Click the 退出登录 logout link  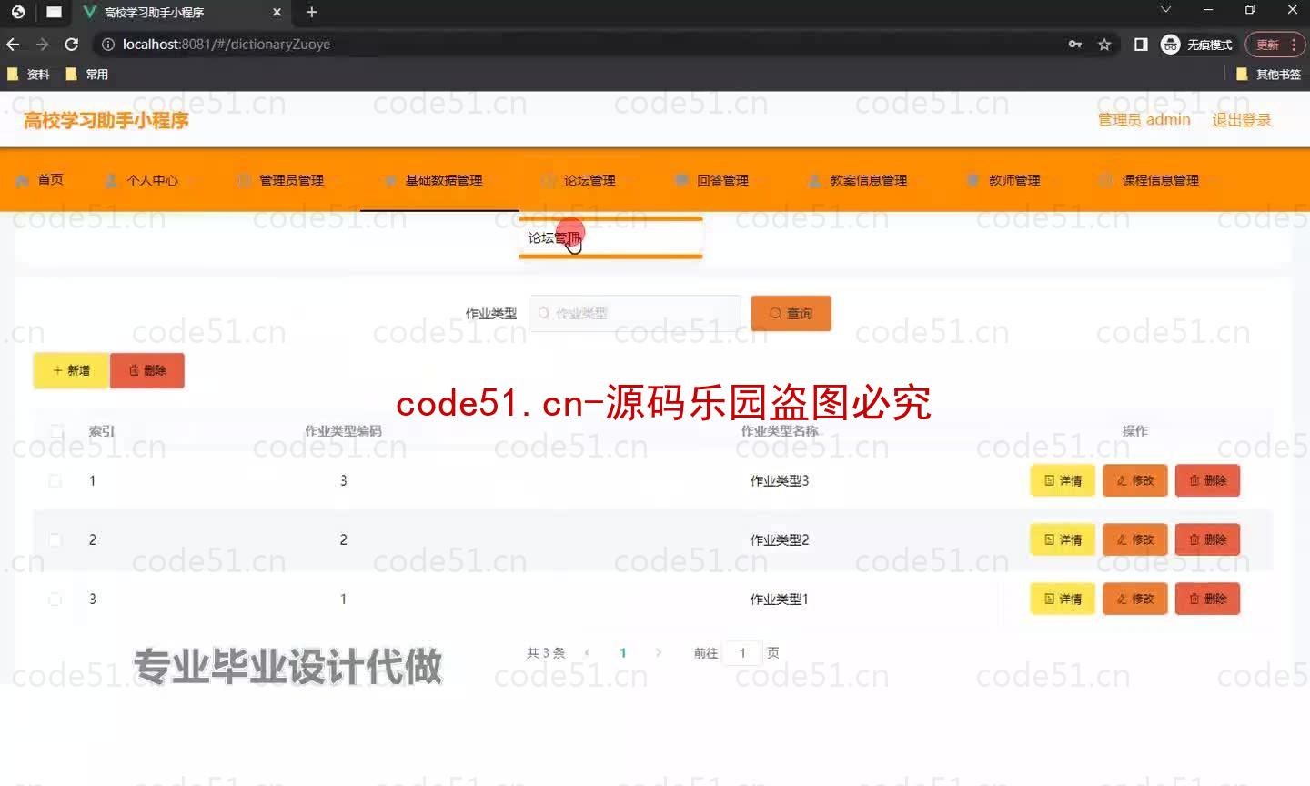tap(1241, 120)
